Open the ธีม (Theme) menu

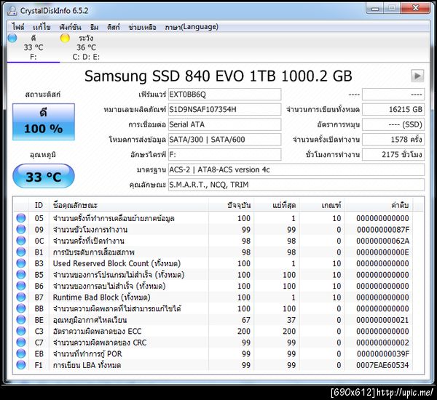click(x=94, y=27)
